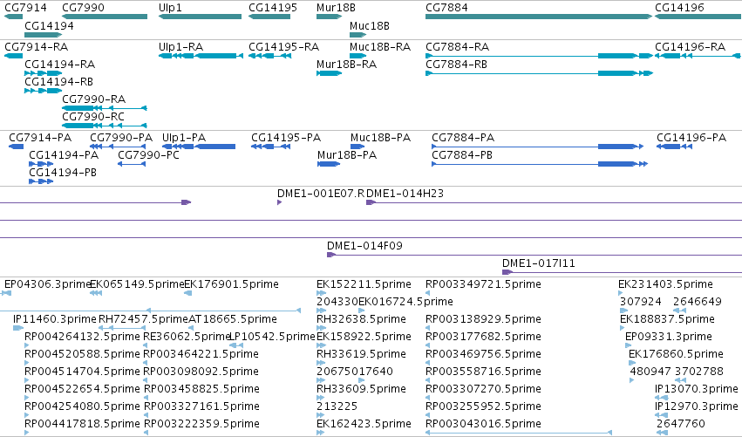The height and width of the screenshot is (437, 742).
Task: Click the Ulp1 gene arrow bar
Action: (x=201, y=17)
